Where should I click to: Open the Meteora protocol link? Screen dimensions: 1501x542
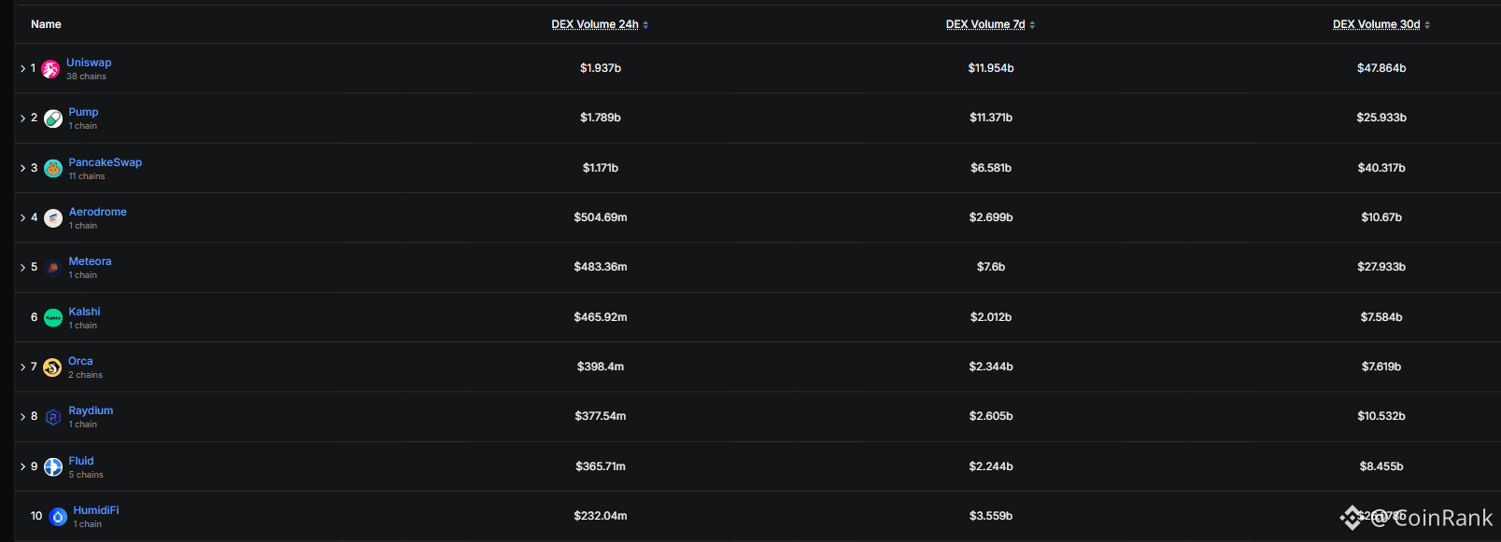pos(90,261)
